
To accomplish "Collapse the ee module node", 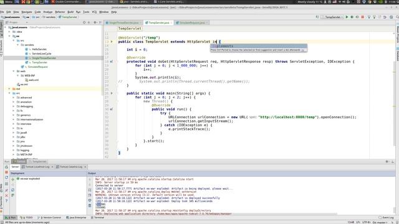I will (10, 36).
